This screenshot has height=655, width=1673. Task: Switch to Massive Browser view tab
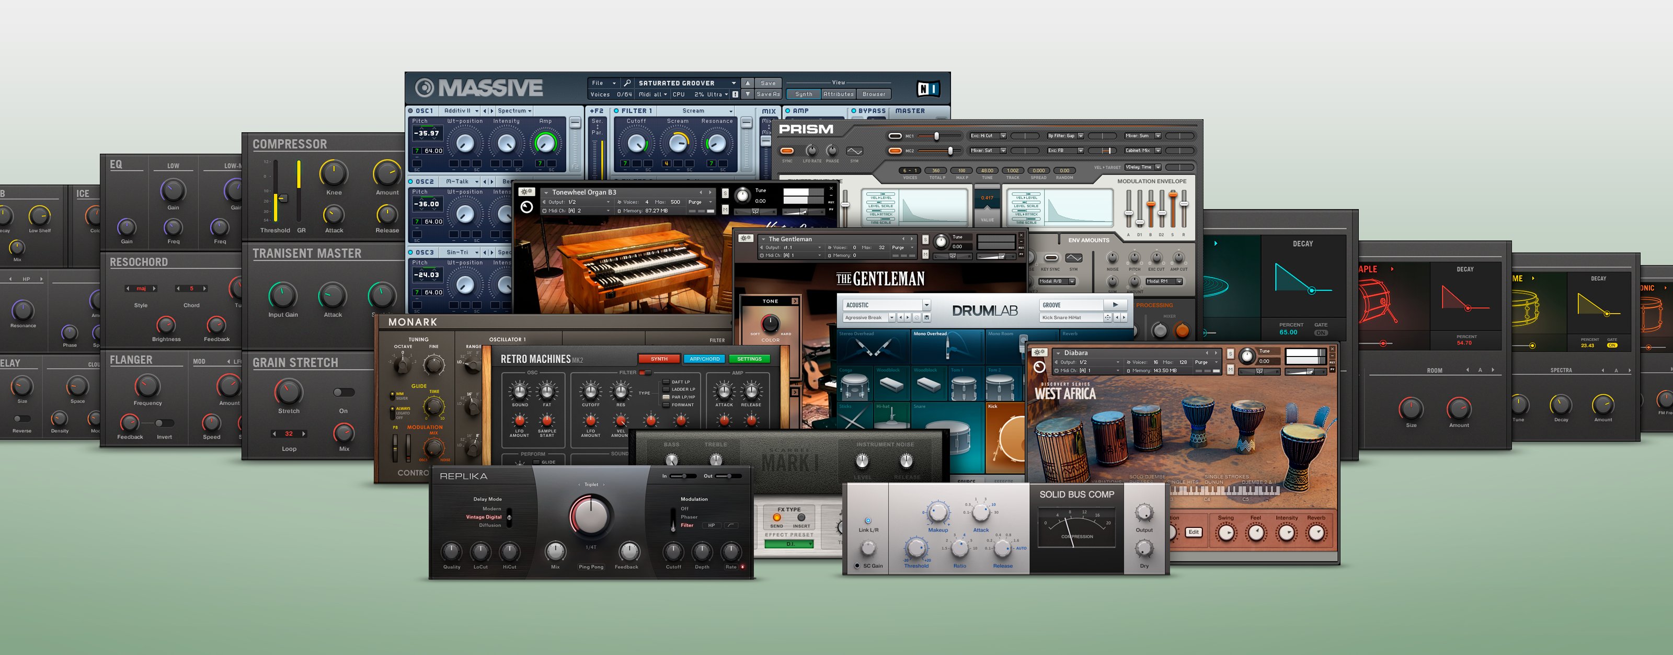click(x=874, y=94)
